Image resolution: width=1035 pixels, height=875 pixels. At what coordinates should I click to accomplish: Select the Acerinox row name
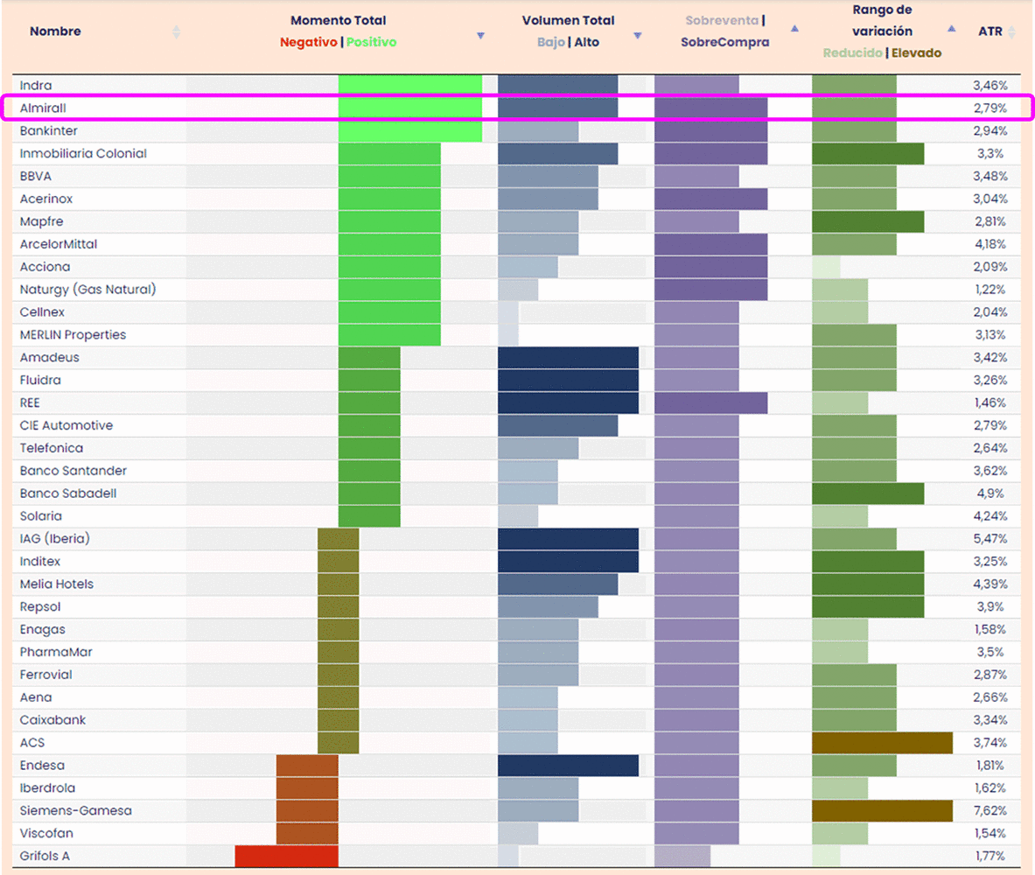click(x=46, y=199)
